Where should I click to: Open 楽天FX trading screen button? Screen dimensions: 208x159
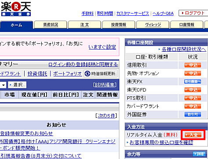[x=193, y=81]
